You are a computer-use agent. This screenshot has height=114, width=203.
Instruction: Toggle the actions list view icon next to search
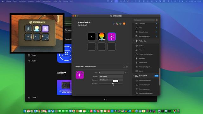click(157, 20)
